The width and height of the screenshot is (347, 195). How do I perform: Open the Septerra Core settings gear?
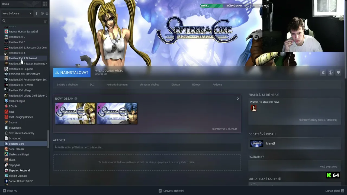pyautogui.click(x=323, y=73)
